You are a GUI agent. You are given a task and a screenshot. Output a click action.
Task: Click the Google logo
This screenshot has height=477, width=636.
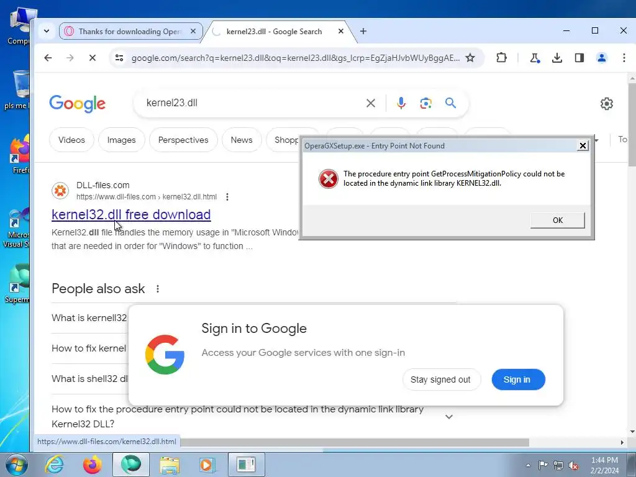pyautogui.click(x=77, y=104)
